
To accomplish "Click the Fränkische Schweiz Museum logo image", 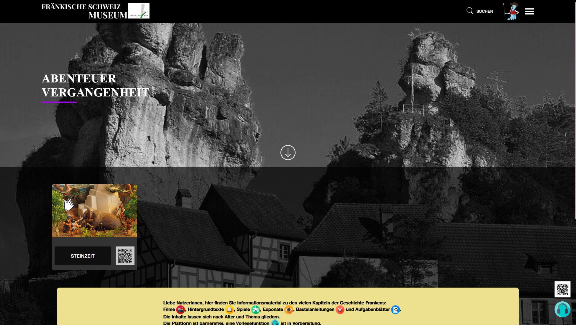I will click(x=139, y=11).
